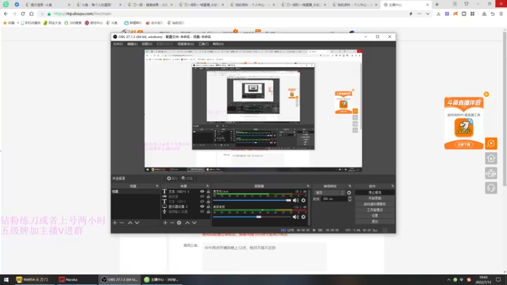Click the browser address bar

pos(226,14)
